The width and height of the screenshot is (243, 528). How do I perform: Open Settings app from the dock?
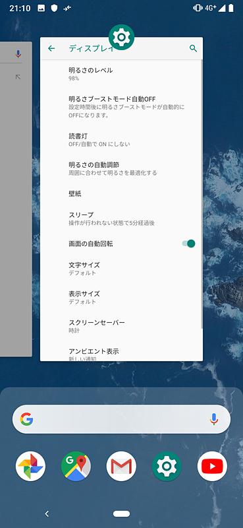click(167, 466)
